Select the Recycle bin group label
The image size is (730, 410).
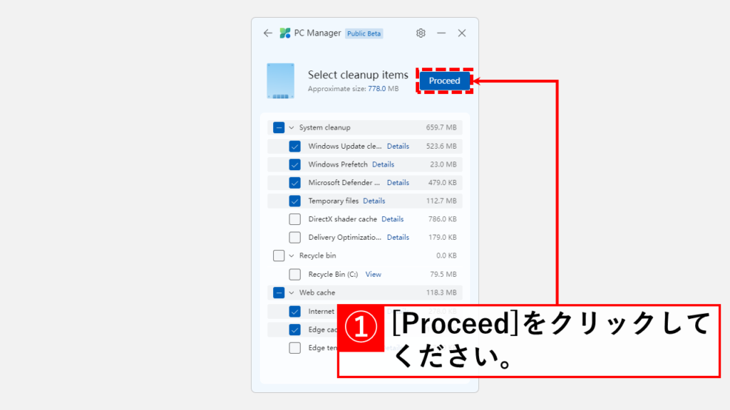[317, 256]
